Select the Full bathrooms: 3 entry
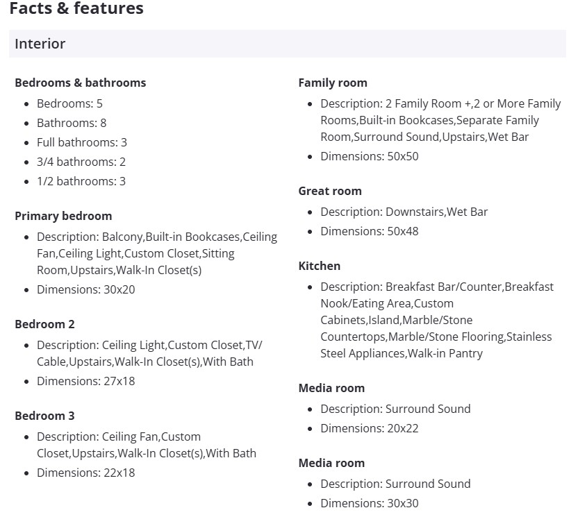 point(82,142)
